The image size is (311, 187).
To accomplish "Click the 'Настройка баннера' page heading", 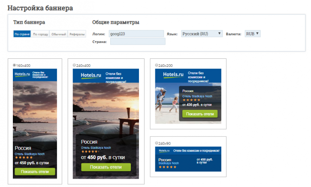I will click(40, 8).
